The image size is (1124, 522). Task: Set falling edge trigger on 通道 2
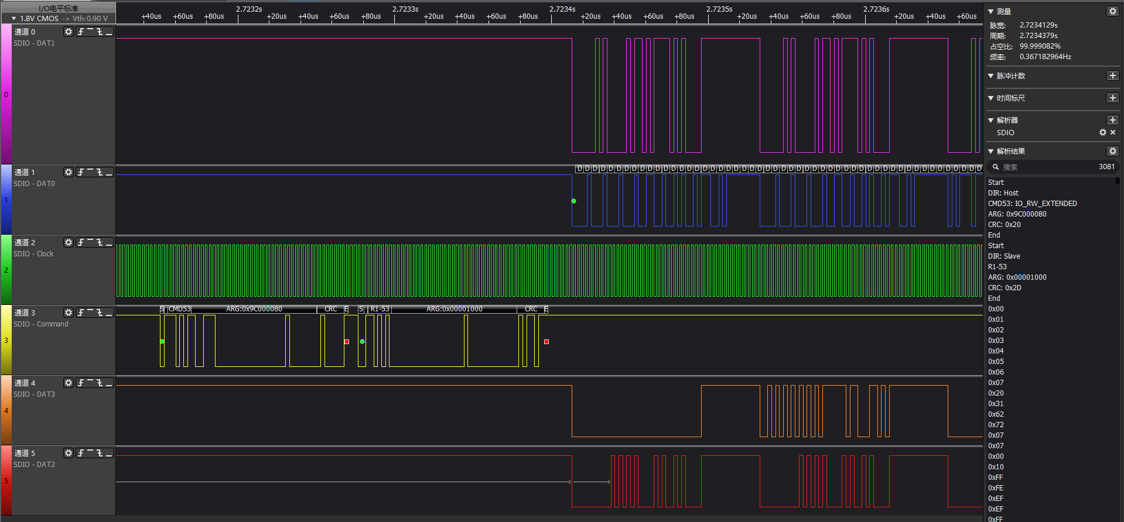(x=100, y=242)
